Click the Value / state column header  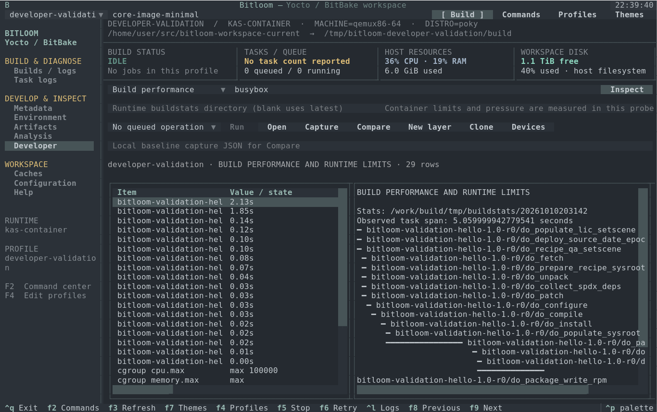click(x=261, y=193)
